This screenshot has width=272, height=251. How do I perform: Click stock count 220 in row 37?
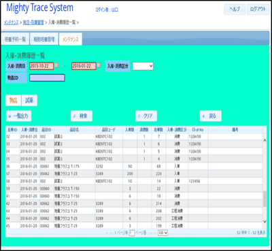pos(158,174)
